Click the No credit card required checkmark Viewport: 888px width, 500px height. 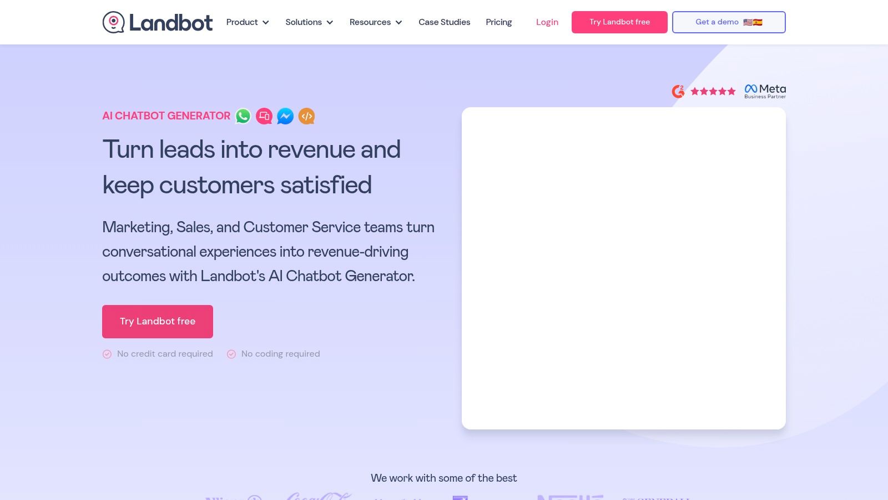click(x=107, y=354)
